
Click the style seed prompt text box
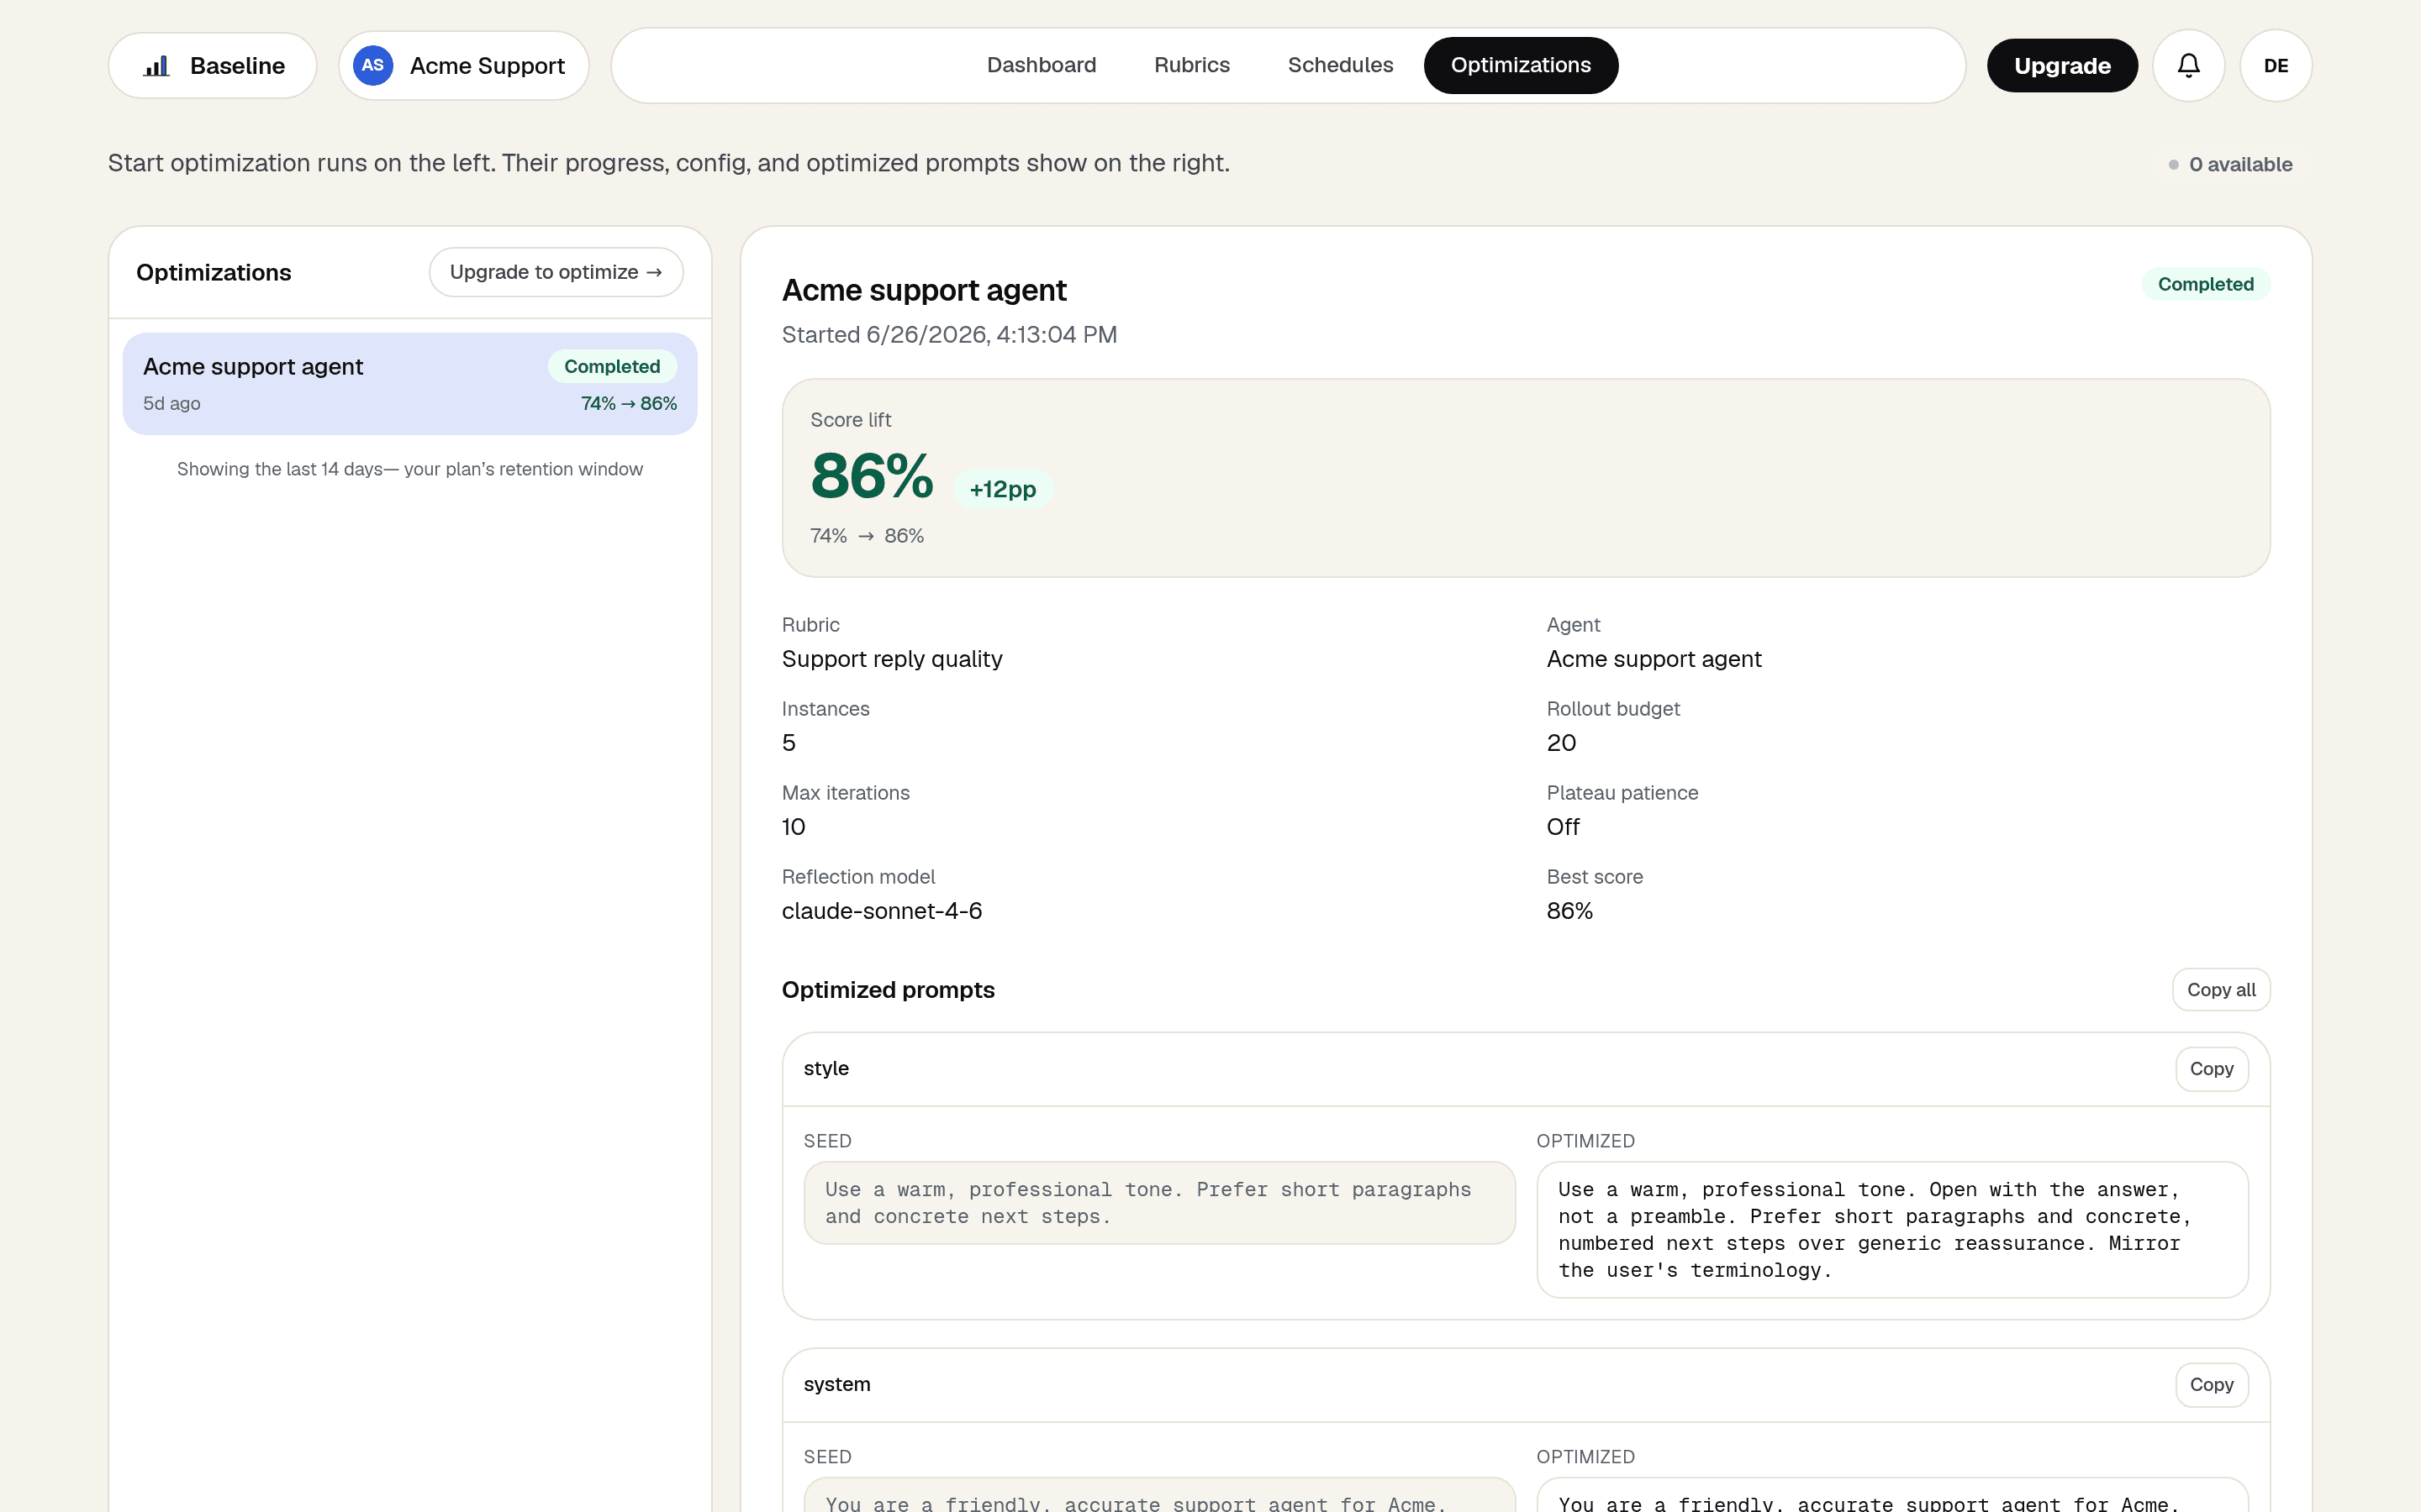point(1158,1202)
